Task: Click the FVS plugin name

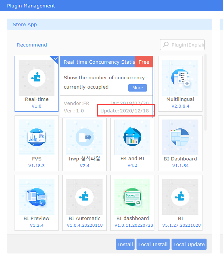Action: tap(37, 159)
